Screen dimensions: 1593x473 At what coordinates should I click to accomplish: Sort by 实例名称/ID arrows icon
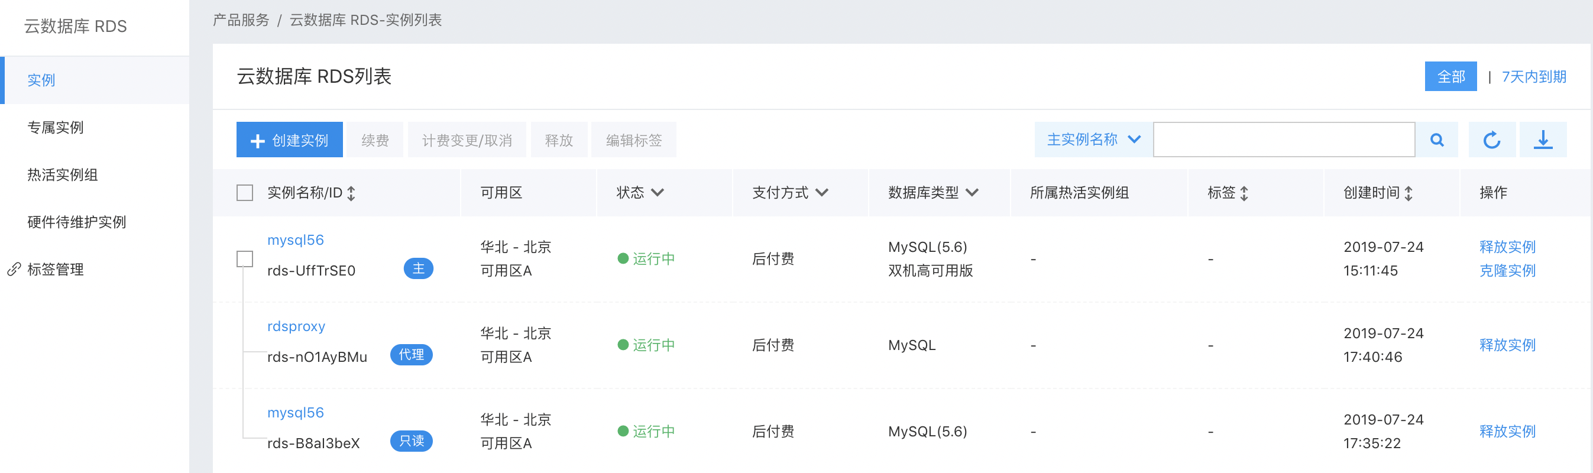(x=351, y=193)
